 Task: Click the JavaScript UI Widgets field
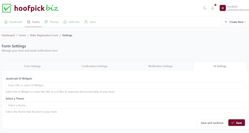click(125, 85)
